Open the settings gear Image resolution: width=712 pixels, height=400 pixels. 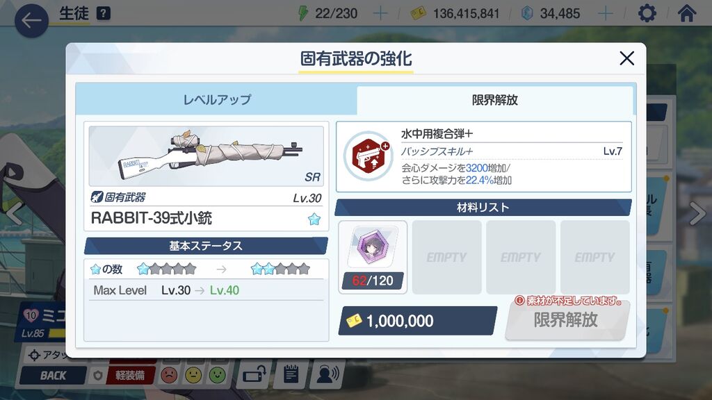(647, 13)
